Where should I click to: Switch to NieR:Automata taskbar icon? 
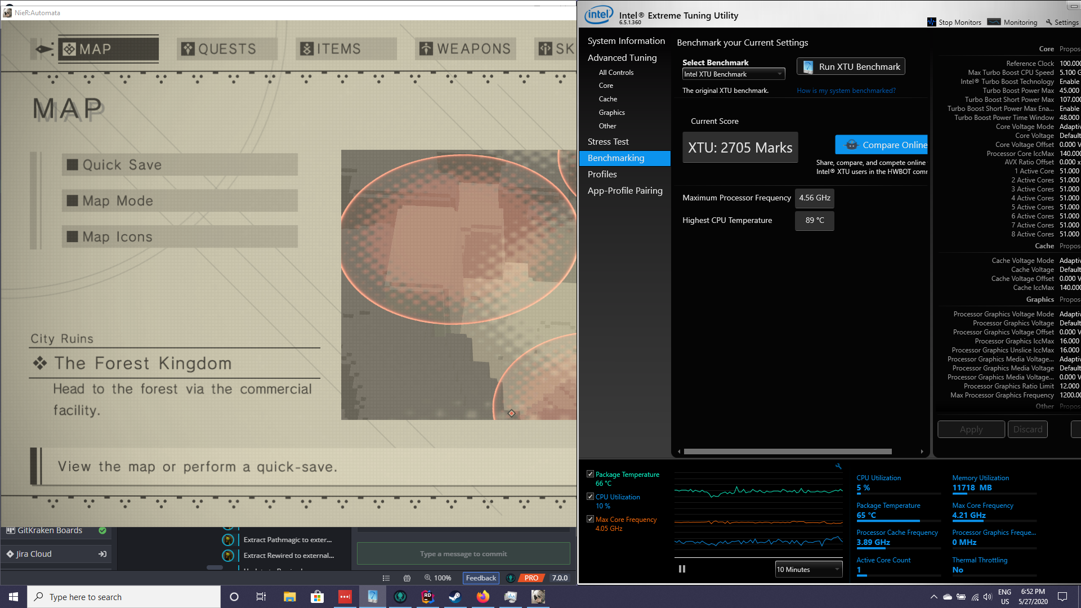pyautogui.click(x=538, y=597)
